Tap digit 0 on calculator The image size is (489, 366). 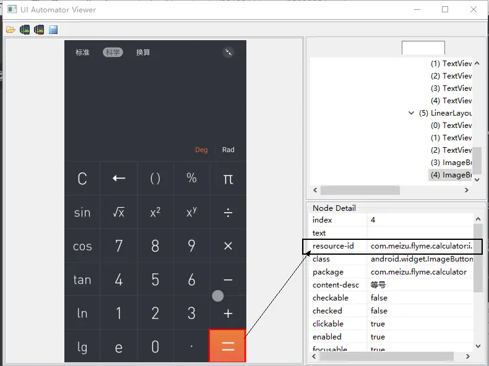pos(155,346)
